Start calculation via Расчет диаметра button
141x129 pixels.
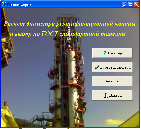112,67
